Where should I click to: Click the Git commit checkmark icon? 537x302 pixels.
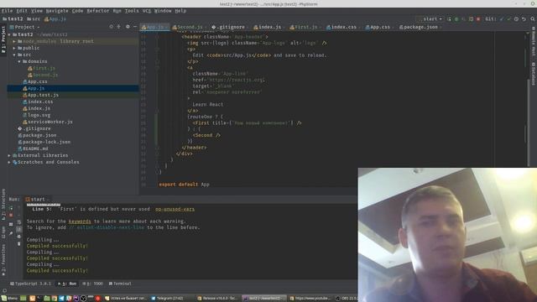[x=509, y=19]
